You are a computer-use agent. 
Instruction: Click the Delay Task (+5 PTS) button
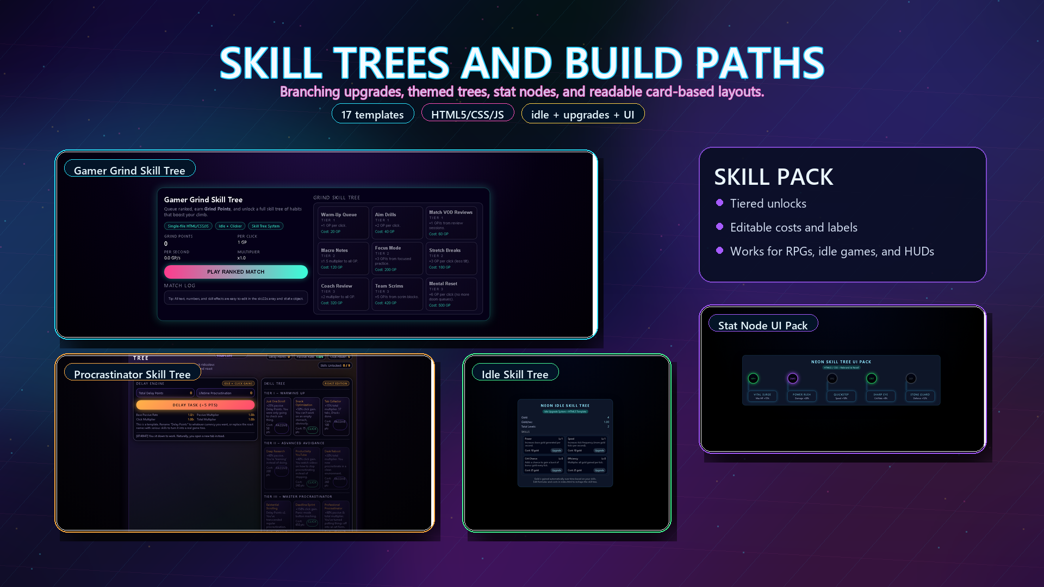(x=195, y=405)
